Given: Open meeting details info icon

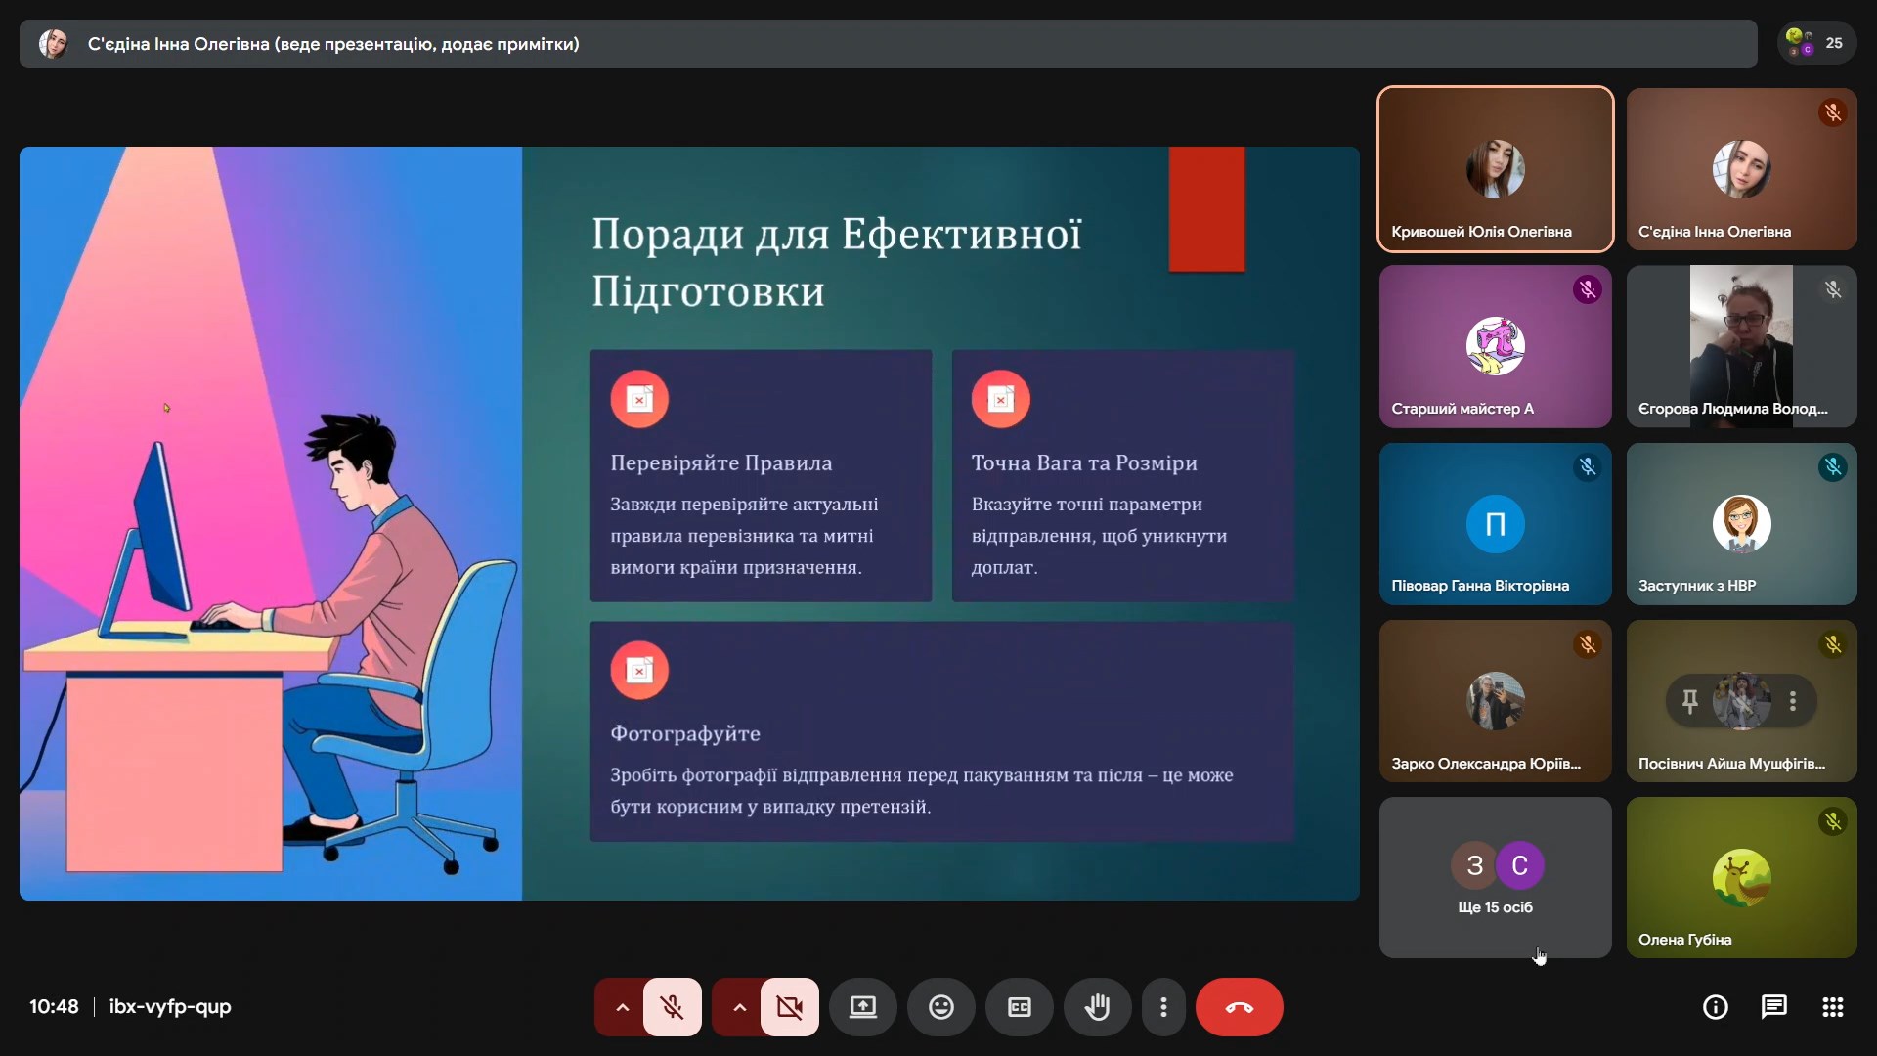Looking at the screenshot, I should pos(1715,1007).
